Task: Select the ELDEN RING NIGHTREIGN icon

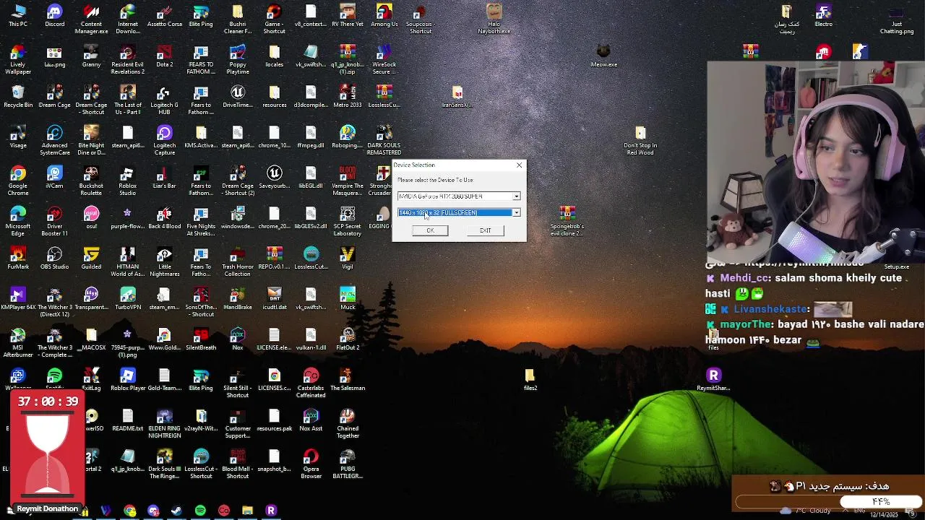Action: point(165,423)
